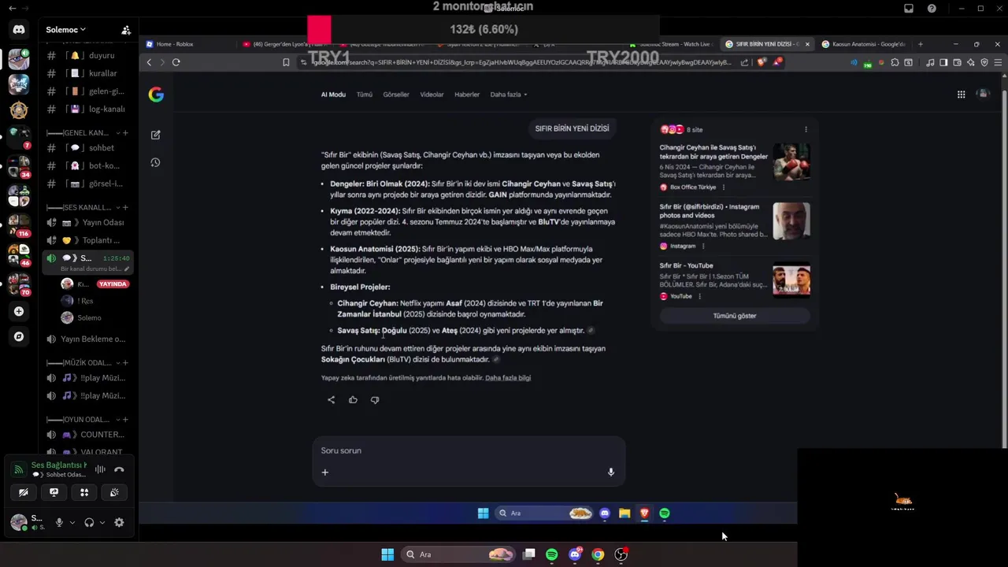Open OBS Studio from the Windows taskbar
The height and width of the screenshot is (567, 1008).
(x=621, y=554)
